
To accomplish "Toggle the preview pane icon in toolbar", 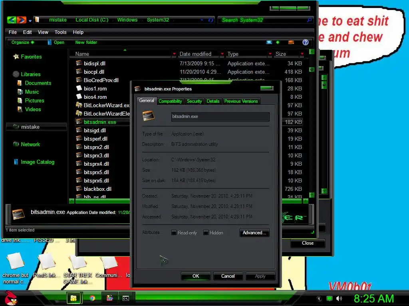I will [x=291, y=42].
